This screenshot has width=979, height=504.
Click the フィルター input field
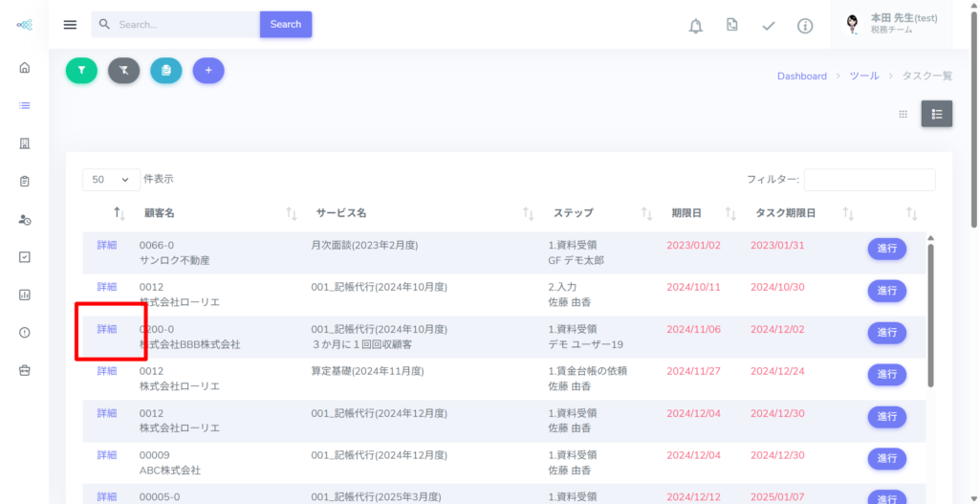pyautogui.click(x=869, y=180)
